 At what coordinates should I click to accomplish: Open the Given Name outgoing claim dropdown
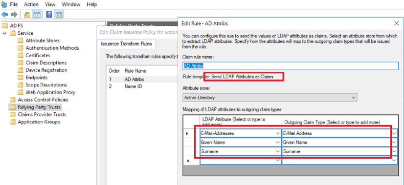tap(394, 142)
